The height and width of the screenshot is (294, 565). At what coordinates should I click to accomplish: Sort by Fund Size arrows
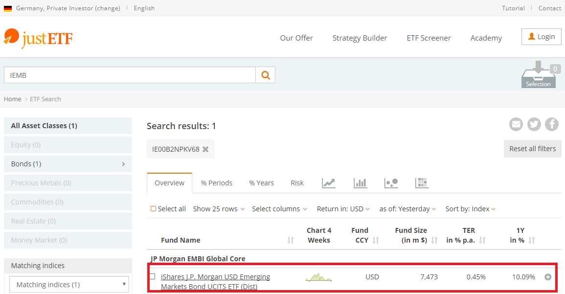tap(434, 240)
